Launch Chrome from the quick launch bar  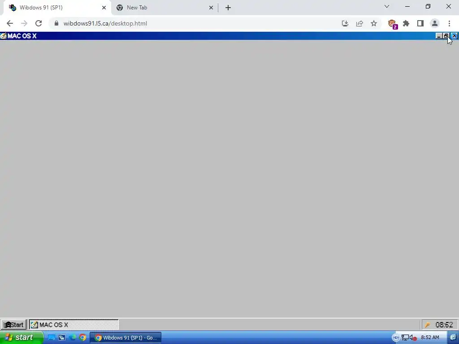83,338
